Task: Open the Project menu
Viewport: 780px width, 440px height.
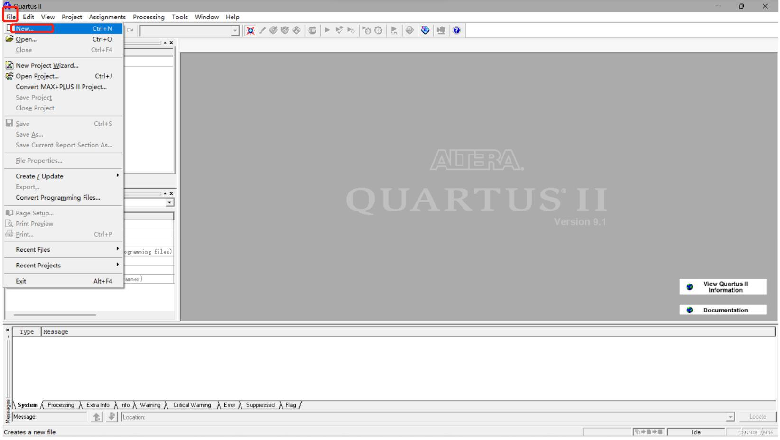Action: [72, 17]
